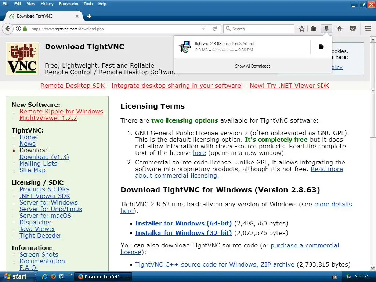
Task: Open the GPL license text 'here' link
Action: pyautogui.click(x=199, y=153)
